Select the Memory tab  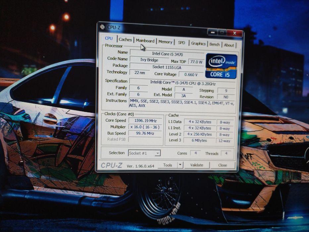coord(165,42)
